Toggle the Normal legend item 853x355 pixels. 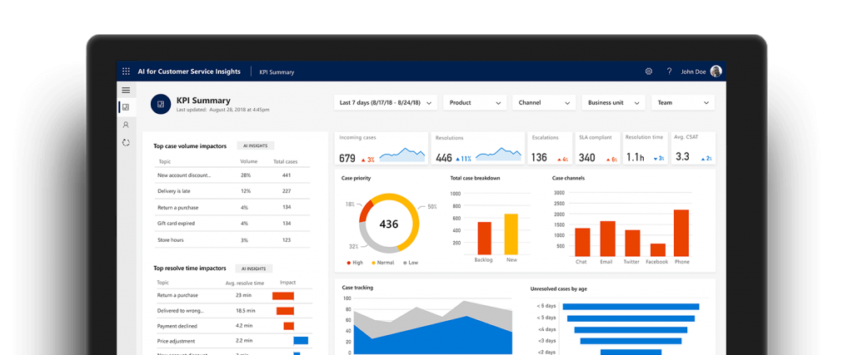click(382, 263)
